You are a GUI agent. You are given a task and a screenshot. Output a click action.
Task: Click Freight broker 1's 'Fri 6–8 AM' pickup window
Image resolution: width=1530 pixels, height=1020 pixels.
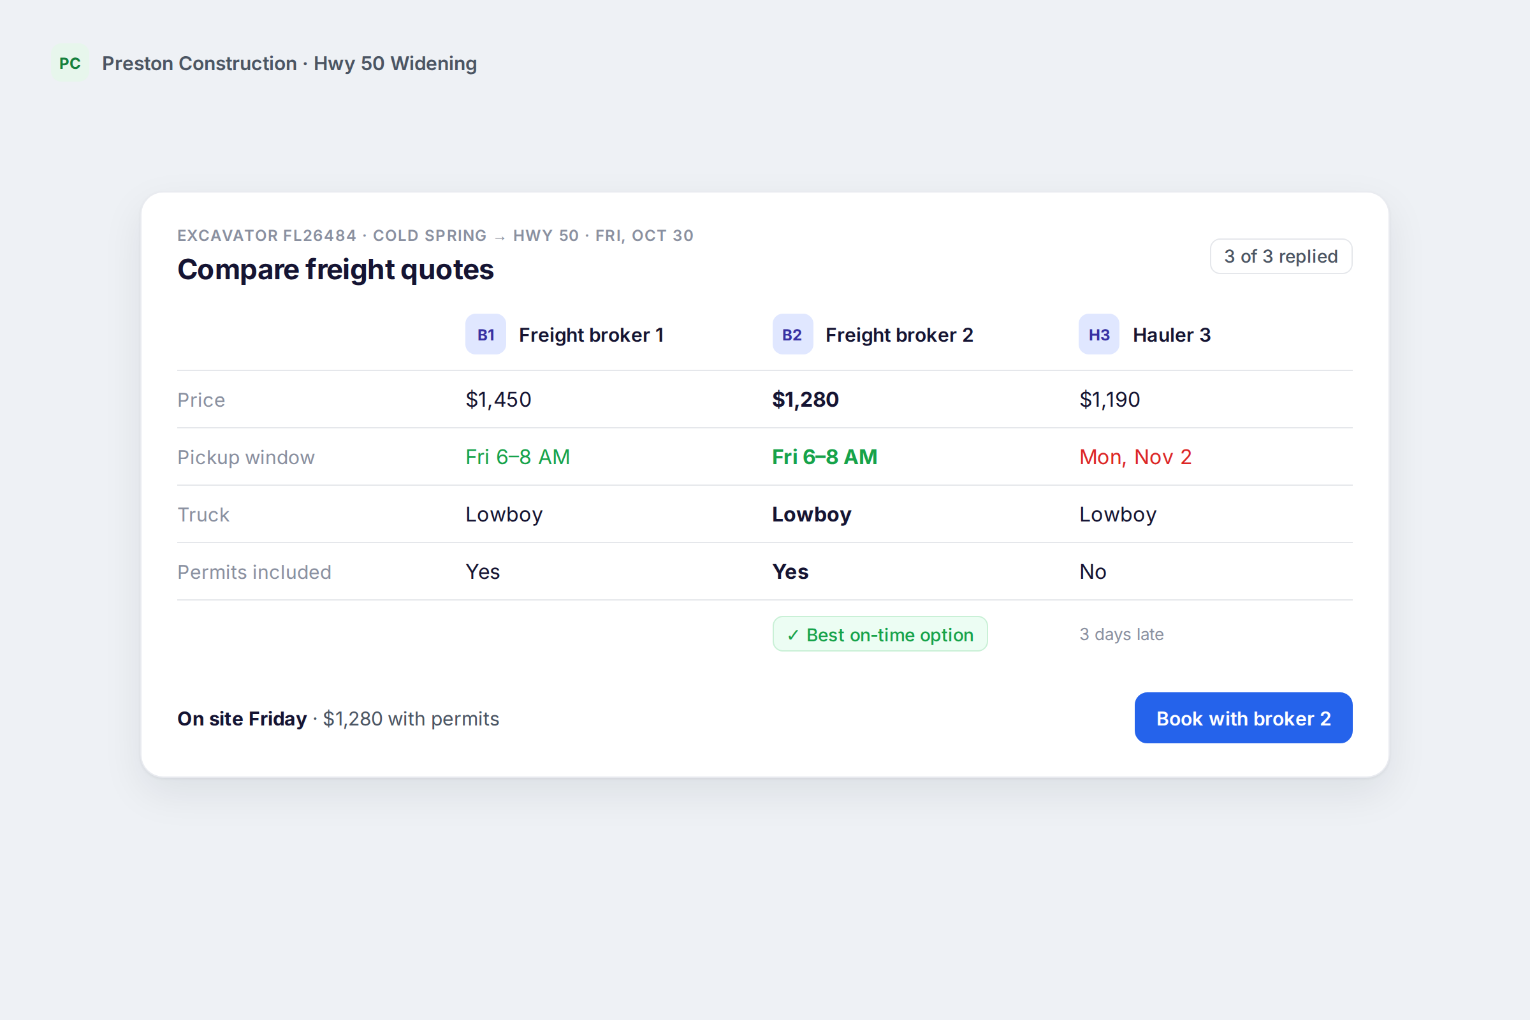point(518,456)
